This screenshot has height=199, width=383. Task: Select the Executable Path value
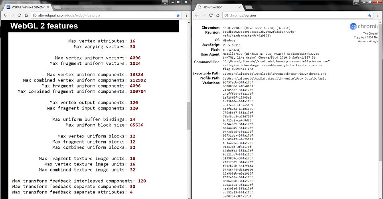[274, 74]
